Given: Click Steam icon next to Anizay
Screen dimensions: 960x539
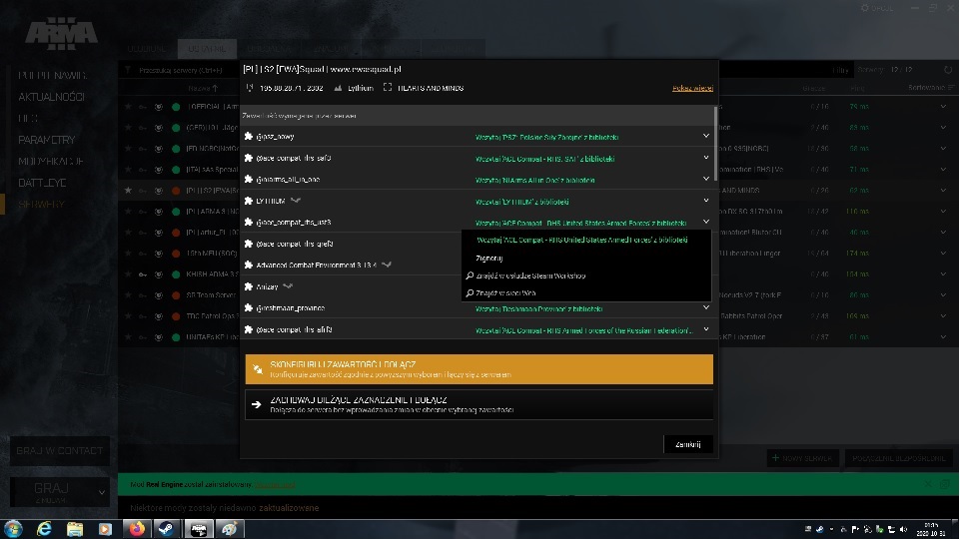Looking at the screenshot, I should coord(288,286).
